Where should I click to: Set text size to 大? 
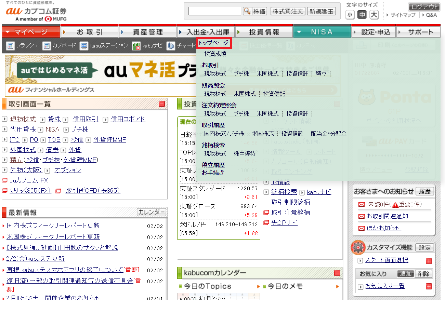tap(374, 15)
